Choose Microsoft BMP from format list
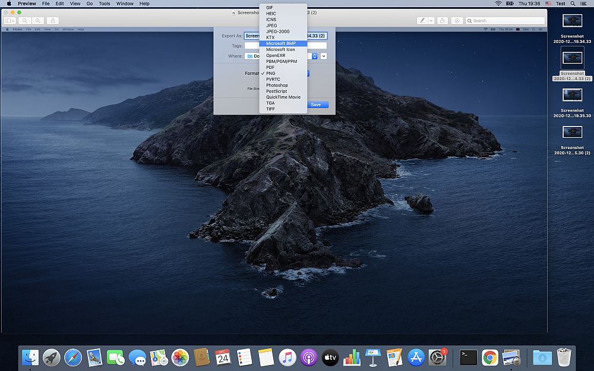 click(281, 43)
